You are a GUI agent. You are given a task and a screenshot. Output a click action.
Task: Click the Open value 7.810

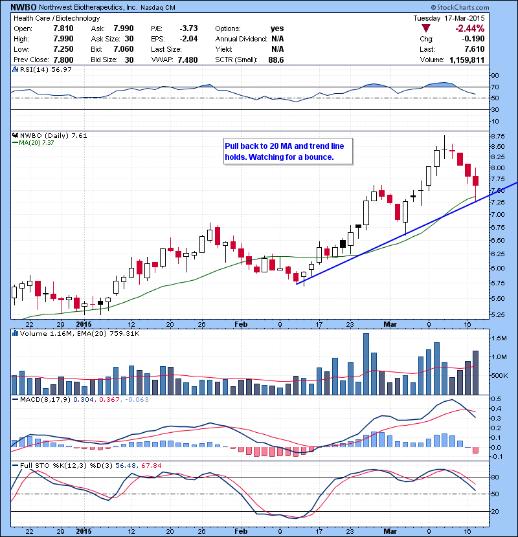(x=63, y=28)
